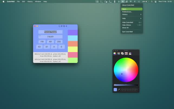This screenshot has height=109, width=174.
Task: Open the Color Palettes picker tab
Action: (x=122, y=53)
